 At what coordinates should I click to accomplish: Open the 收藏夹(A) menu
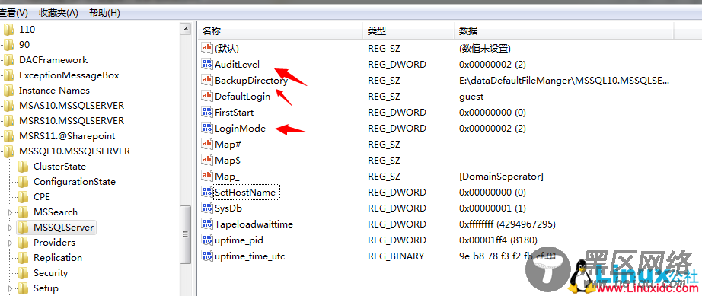(x=59, y=13)
